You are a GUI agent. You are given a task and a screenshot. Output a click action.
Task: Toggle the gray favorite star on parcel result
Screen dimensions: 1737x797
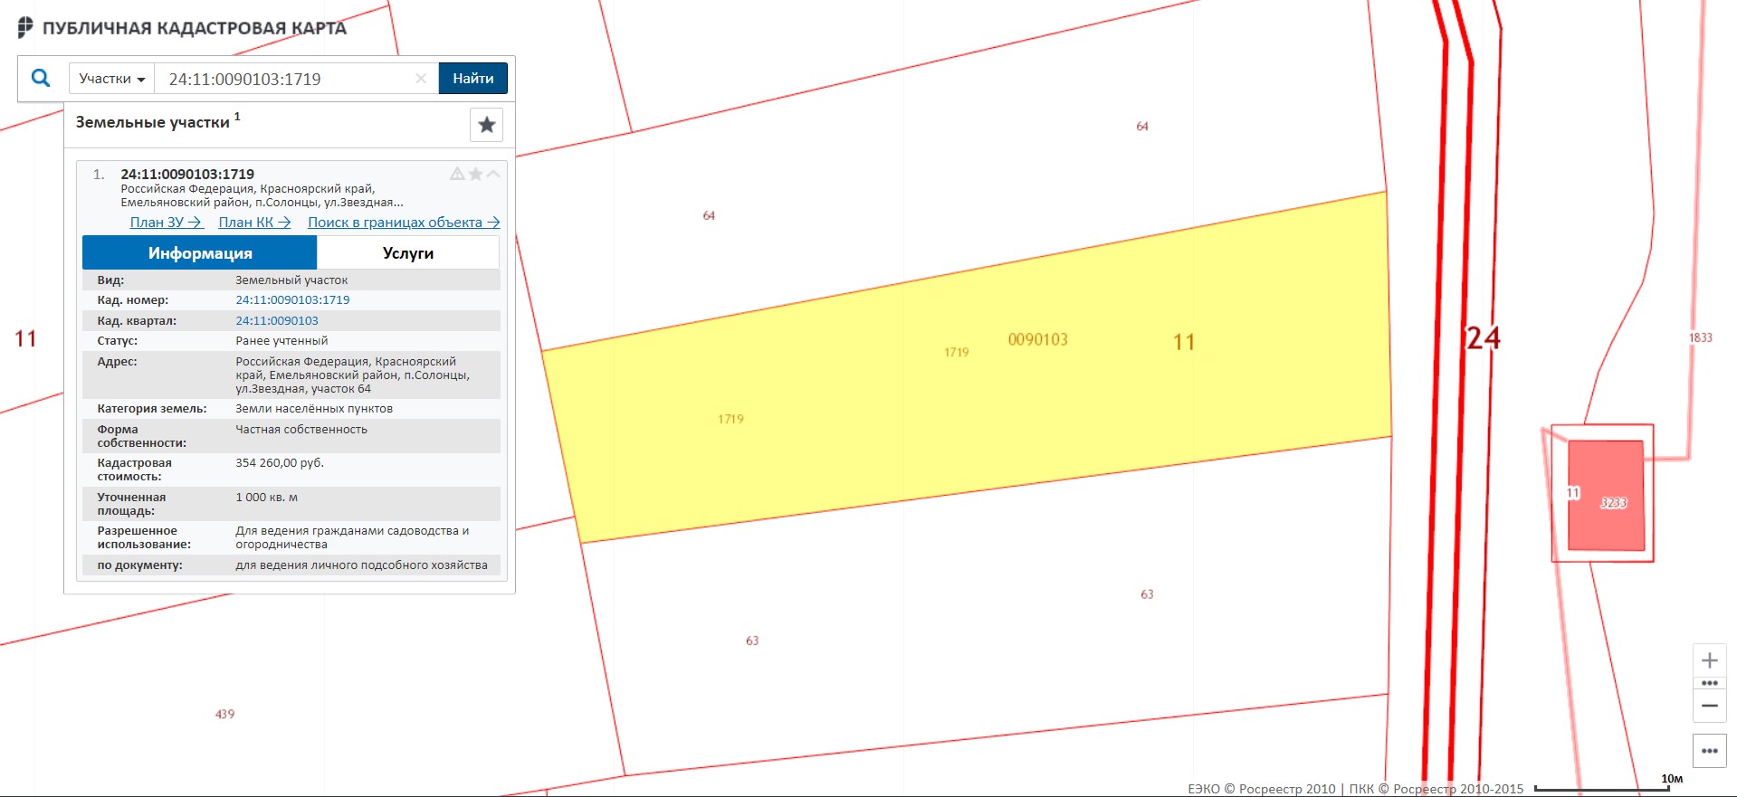pyautogui.click(x=475, y=174)
